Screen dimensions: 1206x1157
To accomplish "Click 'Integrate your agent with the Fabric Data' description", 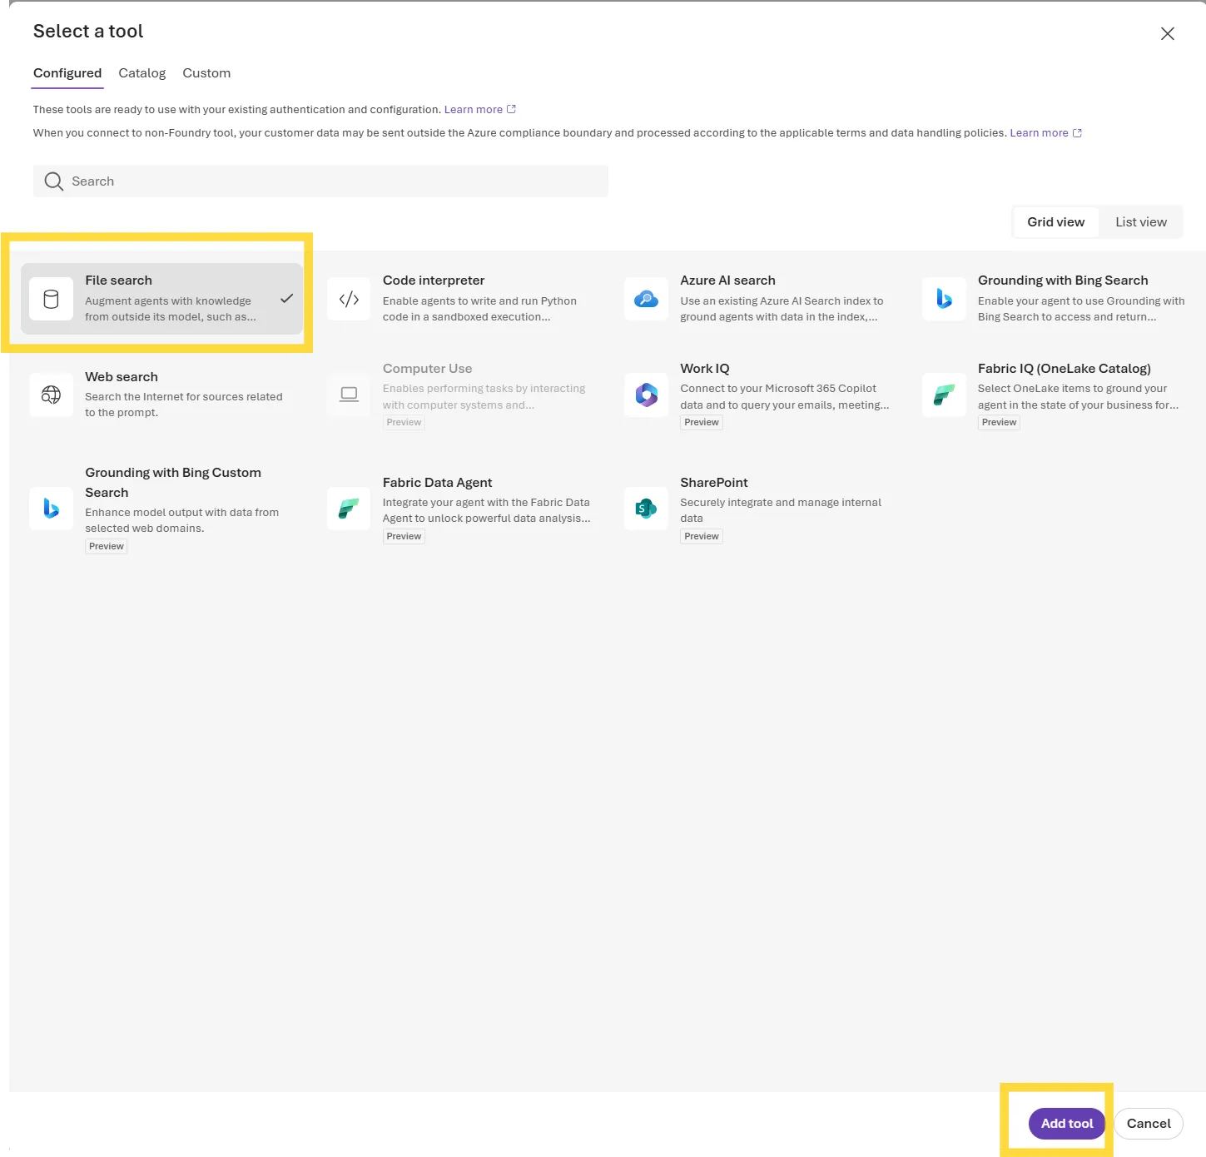I will tap(486, 510).
